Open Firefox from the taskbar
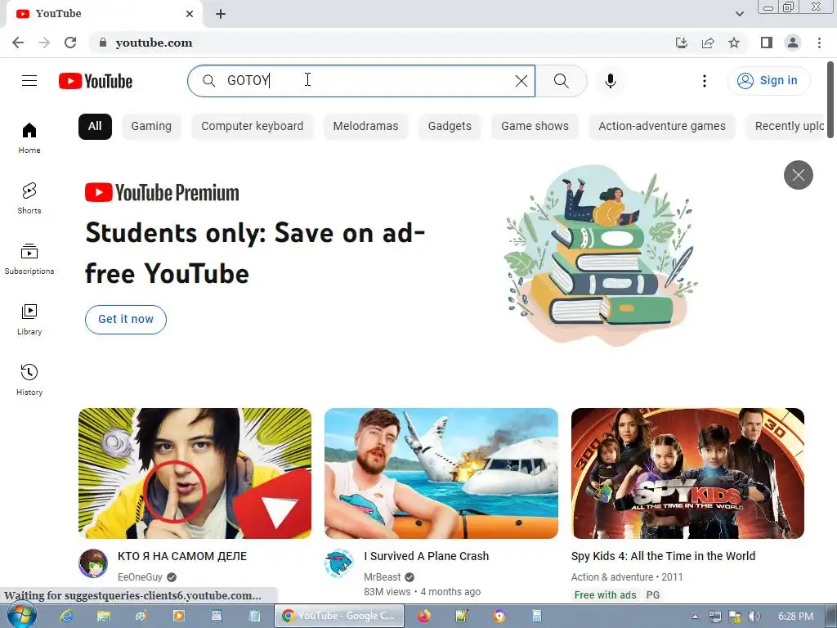Screen dimensions: 837x628 point(424,616)
